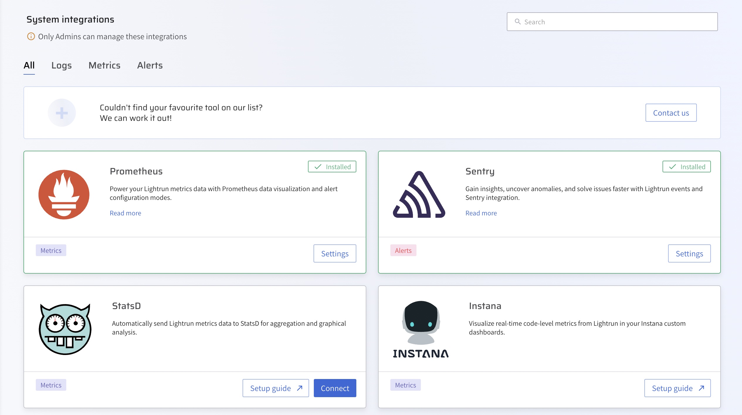Open Sentry Settings button

(x=689, y=253)
